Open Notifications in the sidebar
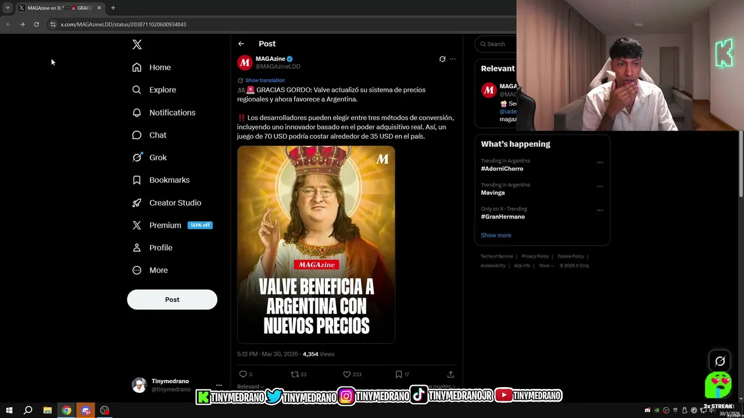This screenshot has width=744, height=418. click(163, 113)
